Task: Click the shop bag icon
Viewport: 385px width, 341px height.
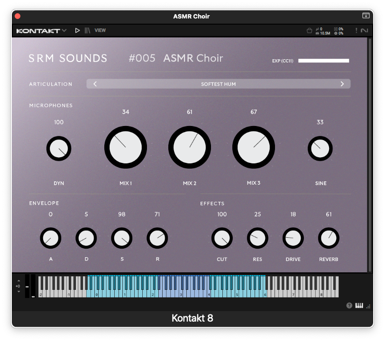Action: (x=309, y=31)
